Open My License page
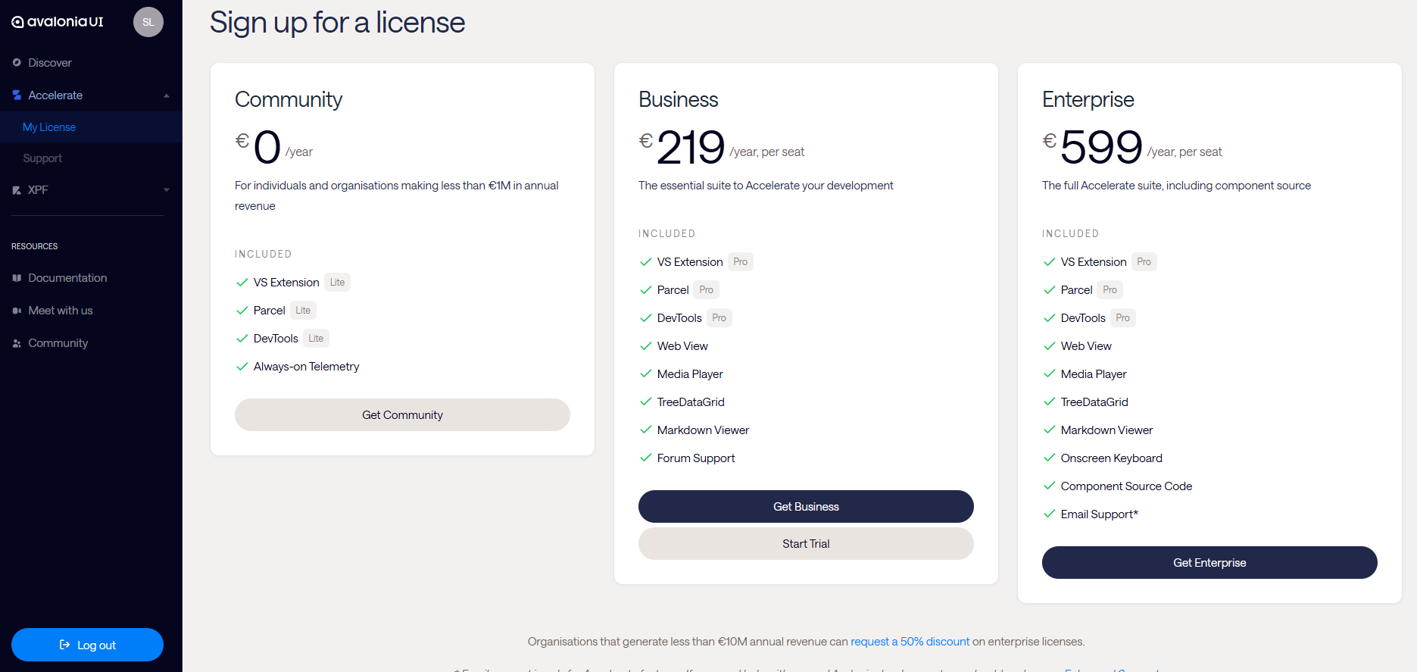 coord(49,127)
